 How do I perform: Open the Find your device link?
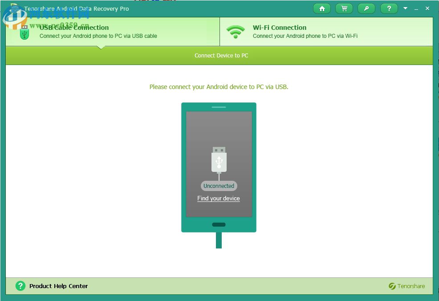218,198
